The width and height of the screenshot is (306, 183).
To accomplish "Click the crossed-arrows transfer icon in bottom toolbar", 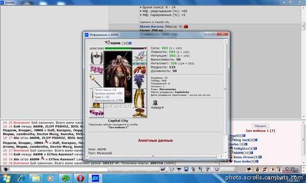I will click(x=265, y=169).
